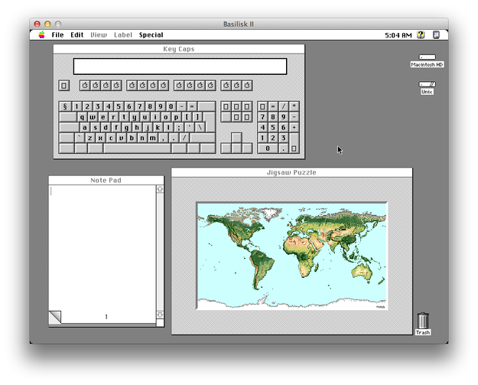Click the left bracket key in Key Caps
Screen dimensions: 478x385
coord(187,117)
